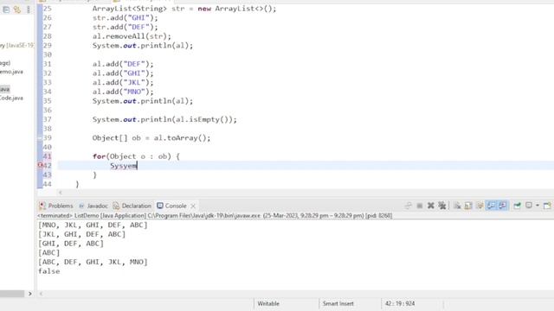Click the Declaration tab icon

(116, 206)
